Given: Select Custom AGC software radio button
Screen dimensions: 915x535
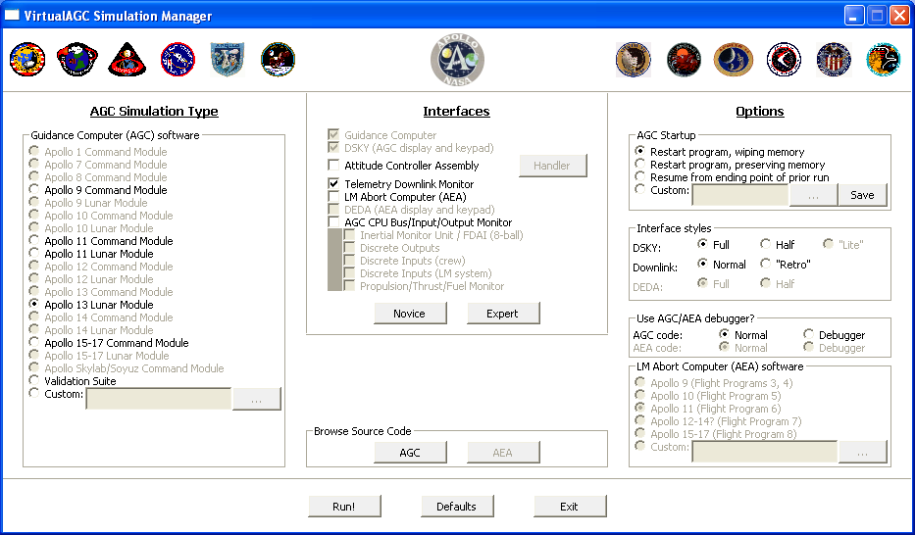Looking at the screenshot, I should (x=34, y=393).
